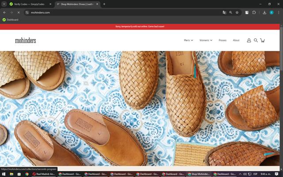
Task: Open the extensions puzzle menu
Action: (x=254, y=12)
